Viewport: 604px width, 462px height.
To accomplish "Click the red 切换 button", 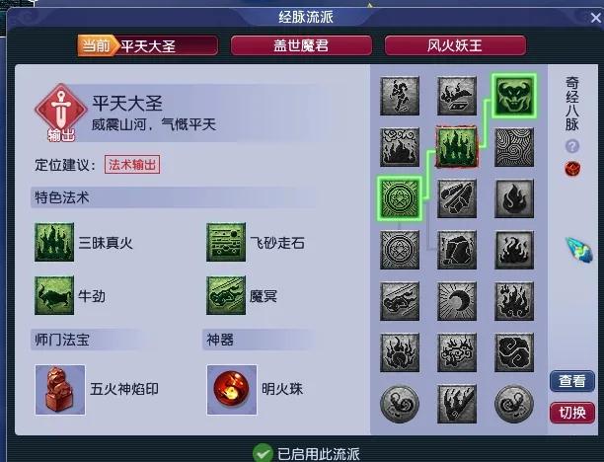I will tap(572, 413).
